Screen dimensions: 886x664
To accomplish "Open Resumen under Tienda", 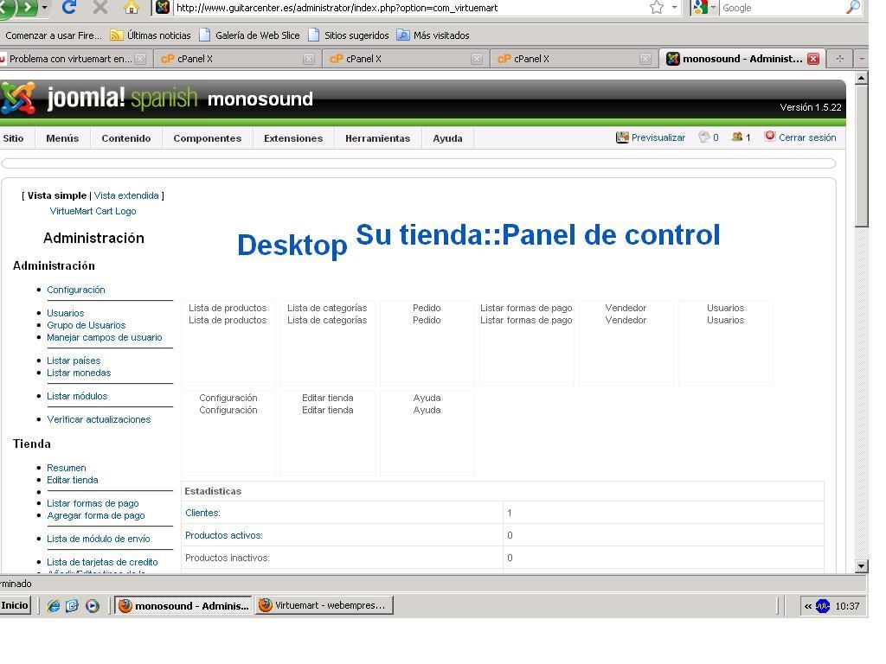I will point(66,468).
